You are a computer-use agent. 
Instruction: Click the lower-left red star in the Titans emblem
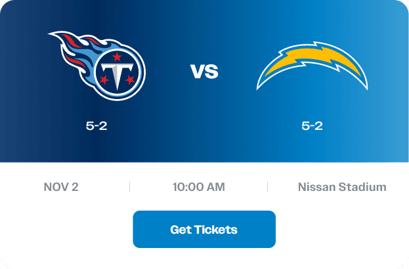coord(104,79)
